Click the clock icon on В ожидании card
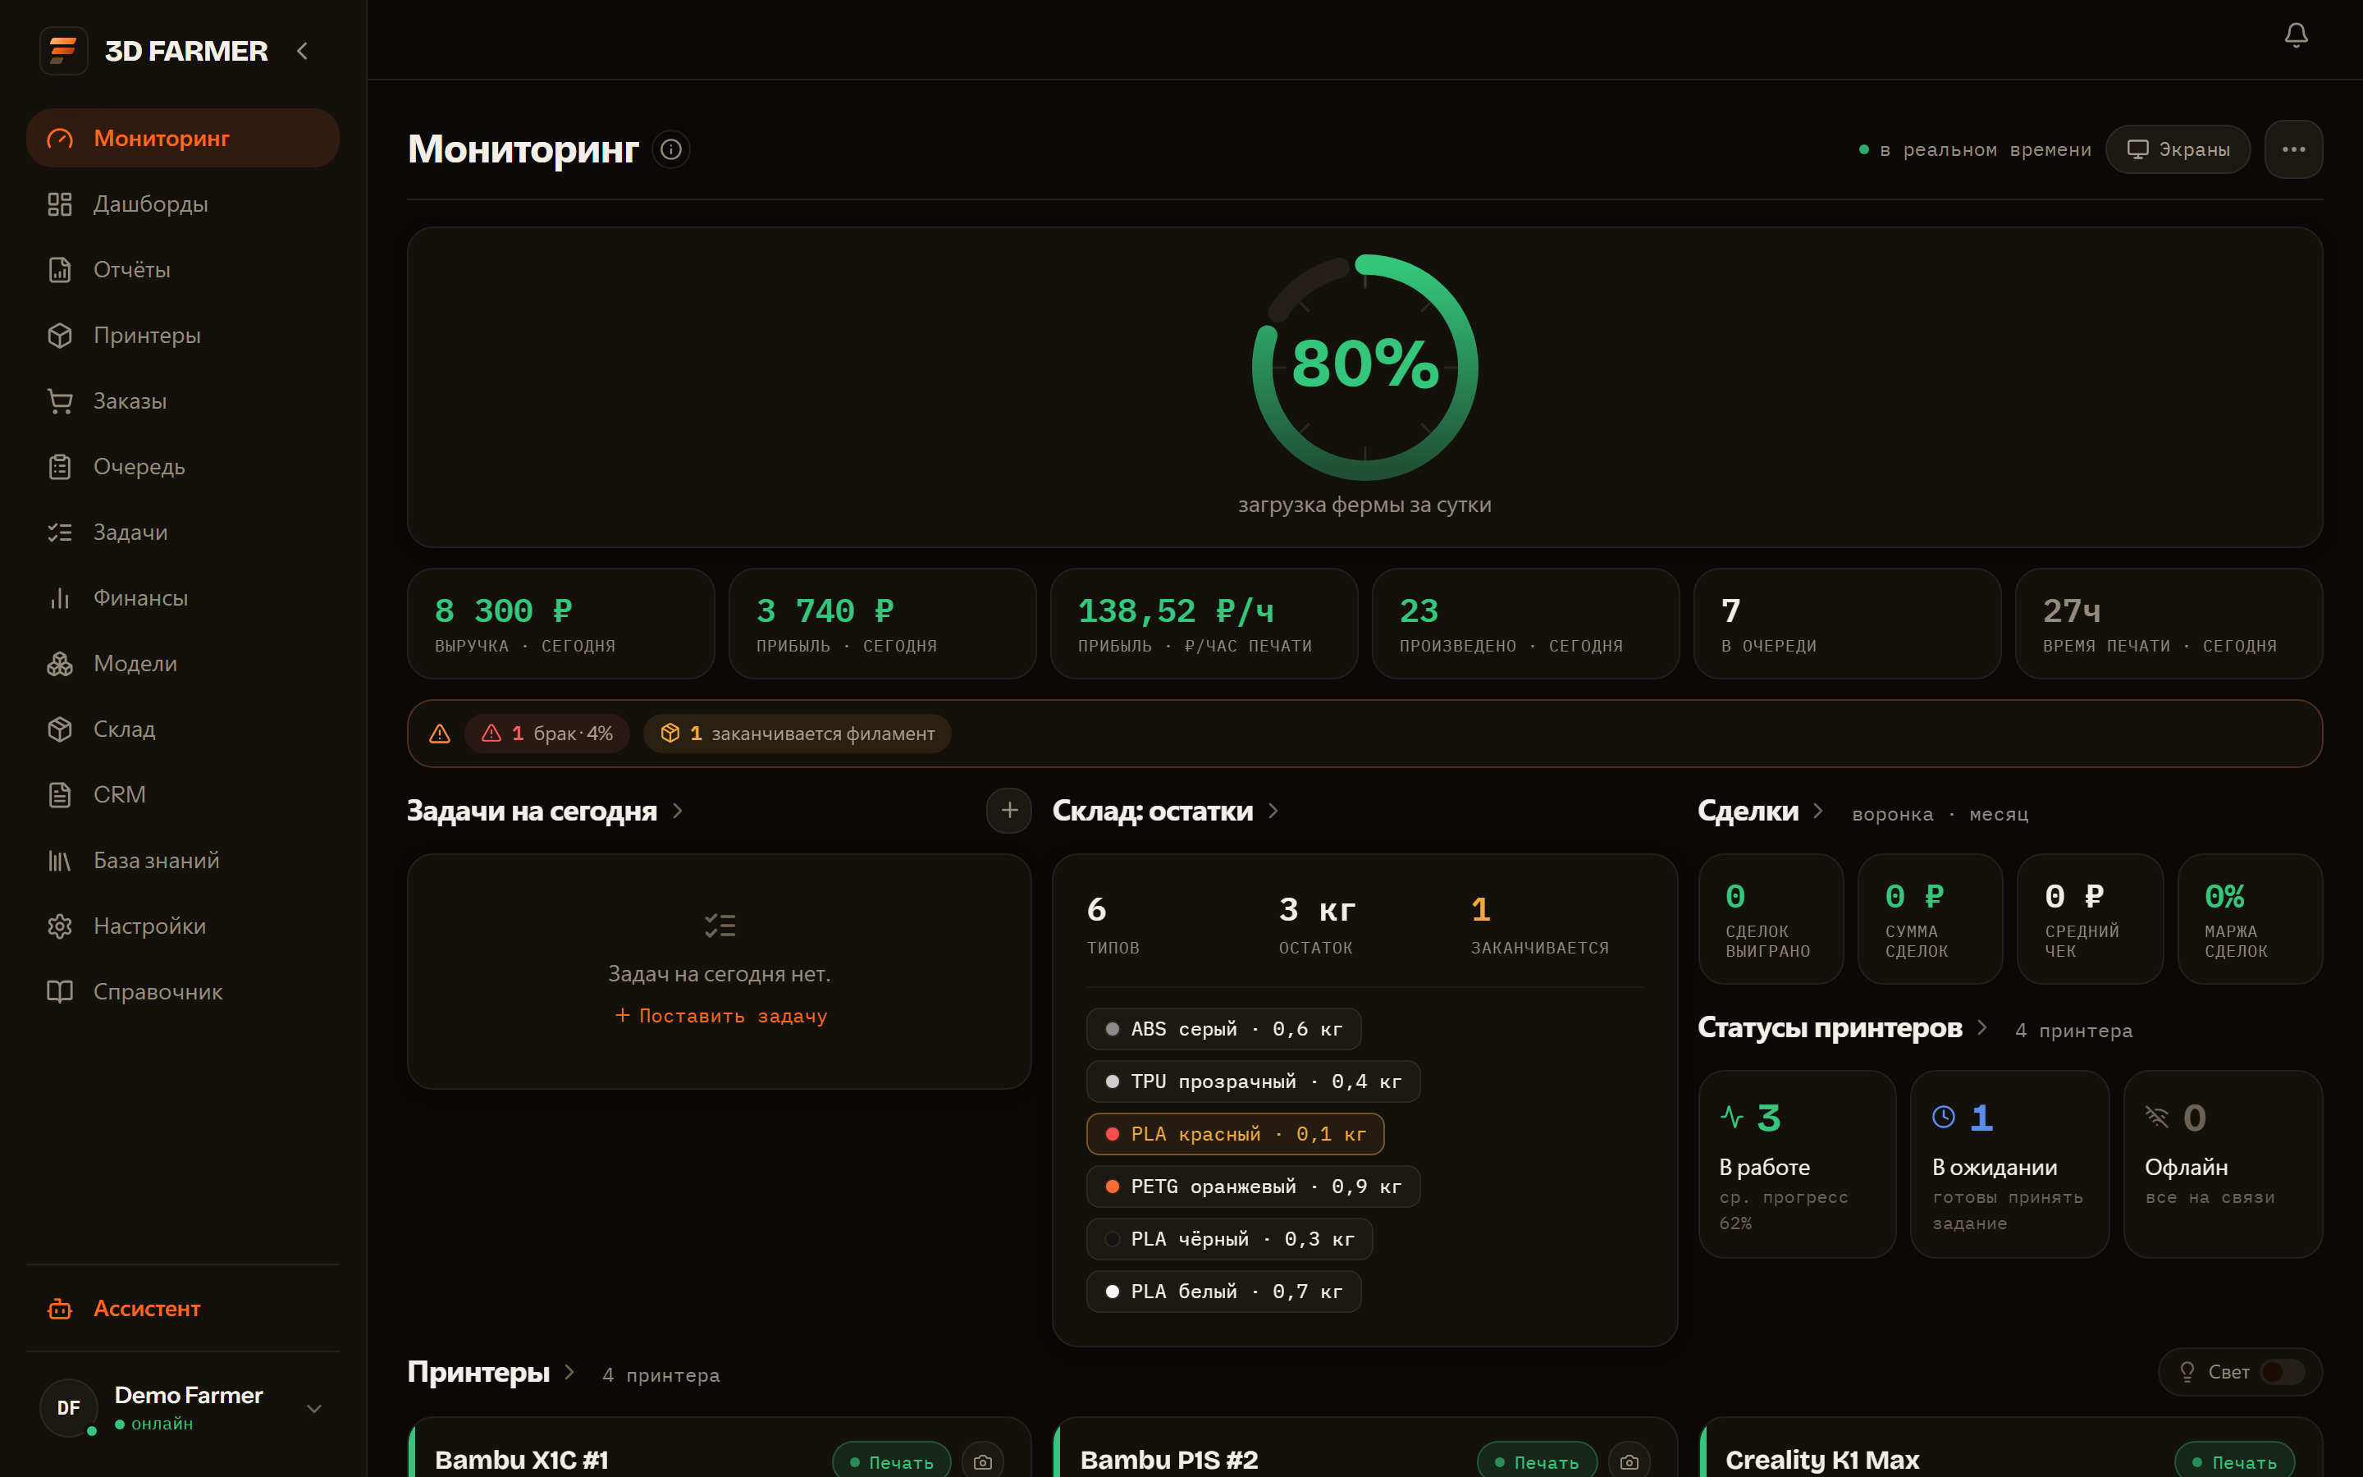 (x=1943, y=1117)
